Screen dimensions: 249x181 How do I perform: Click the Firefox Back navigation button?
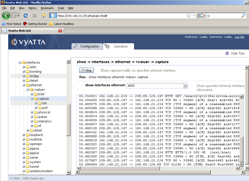tap(6, 16)
